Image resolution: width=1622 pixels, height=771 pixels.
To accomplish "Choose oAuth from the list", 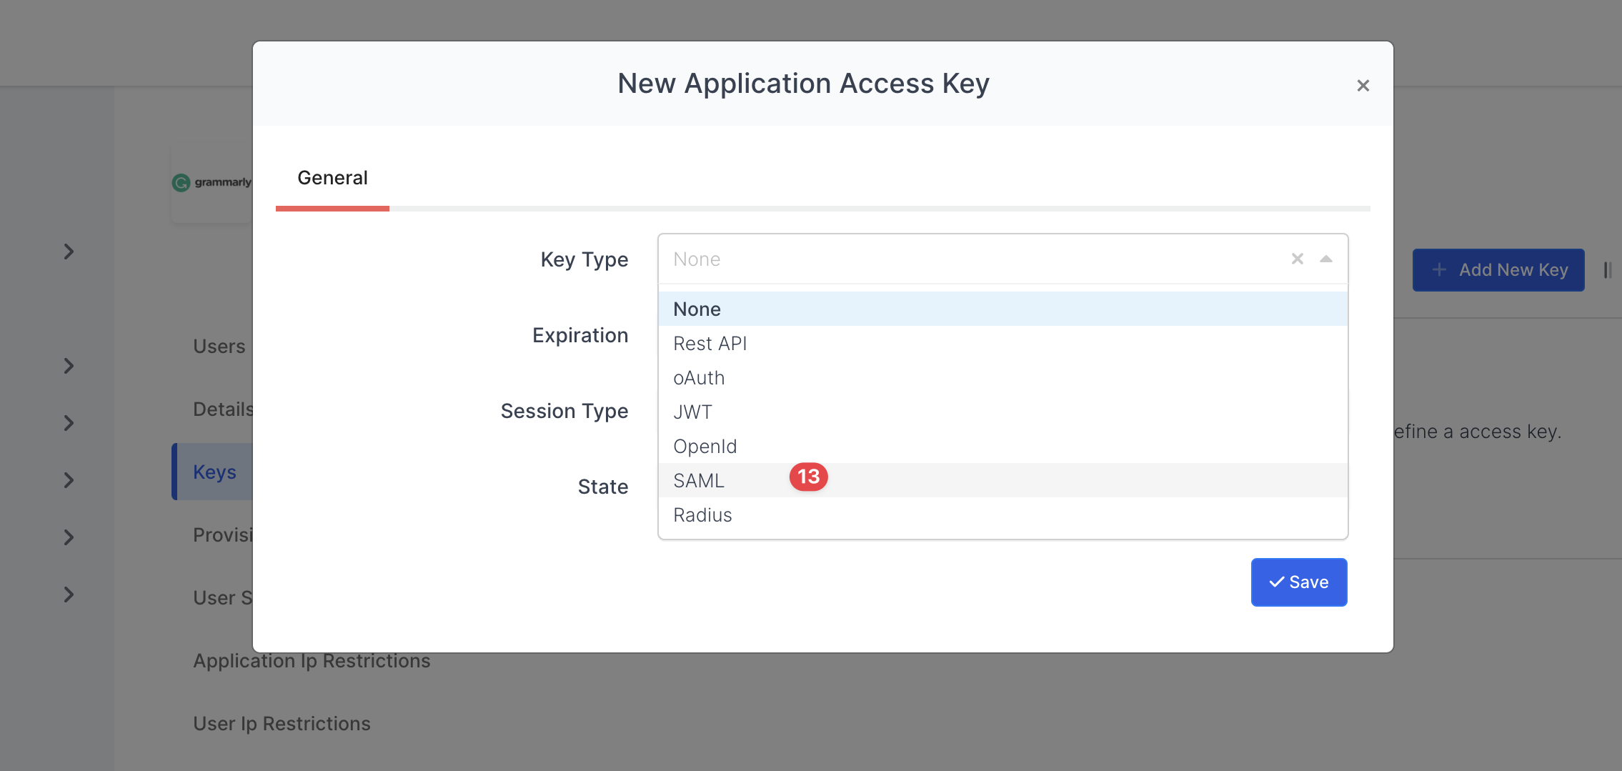I will pyautogui.click(x=699, y=378).
